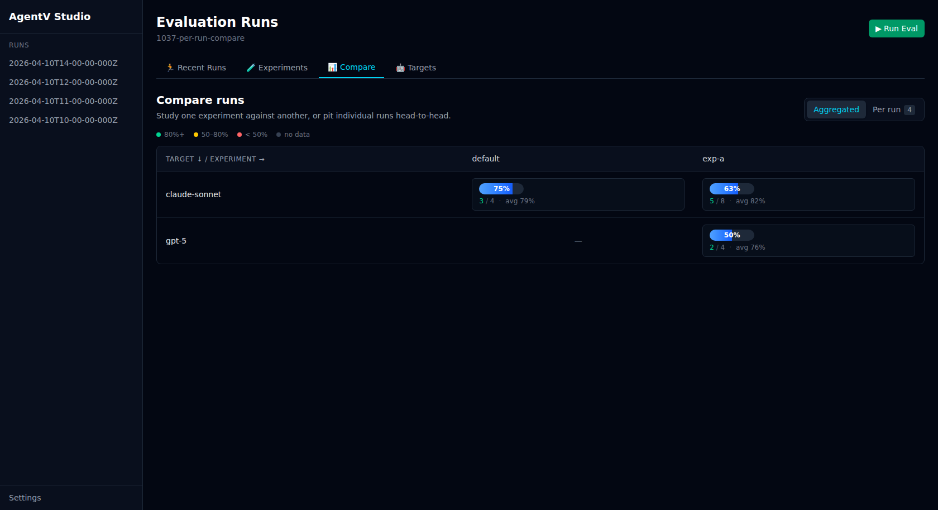938x510 pixels.
Task: Open the Experiments tab
Action: point(277,68)
